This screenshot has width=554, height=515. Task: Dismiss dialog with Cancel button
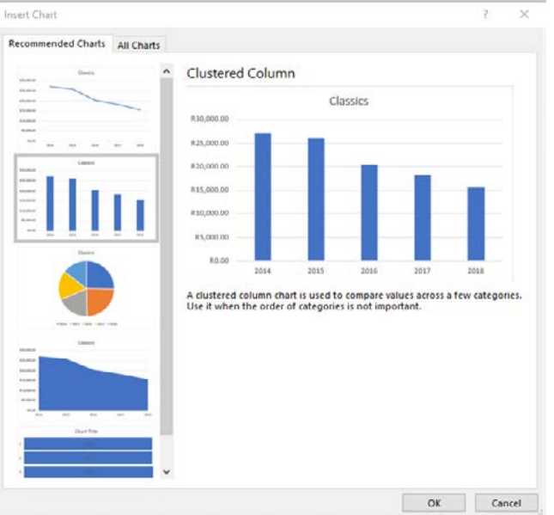[506, 503]
